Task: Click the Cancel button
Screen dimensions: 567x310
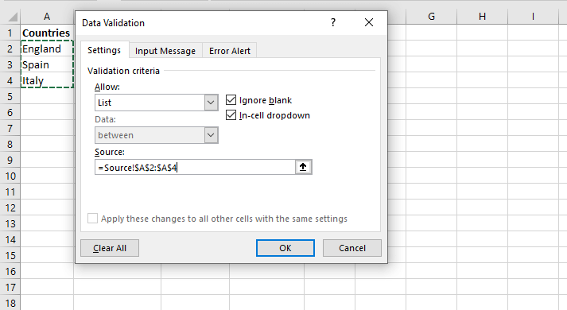Action: click(352, 248)
